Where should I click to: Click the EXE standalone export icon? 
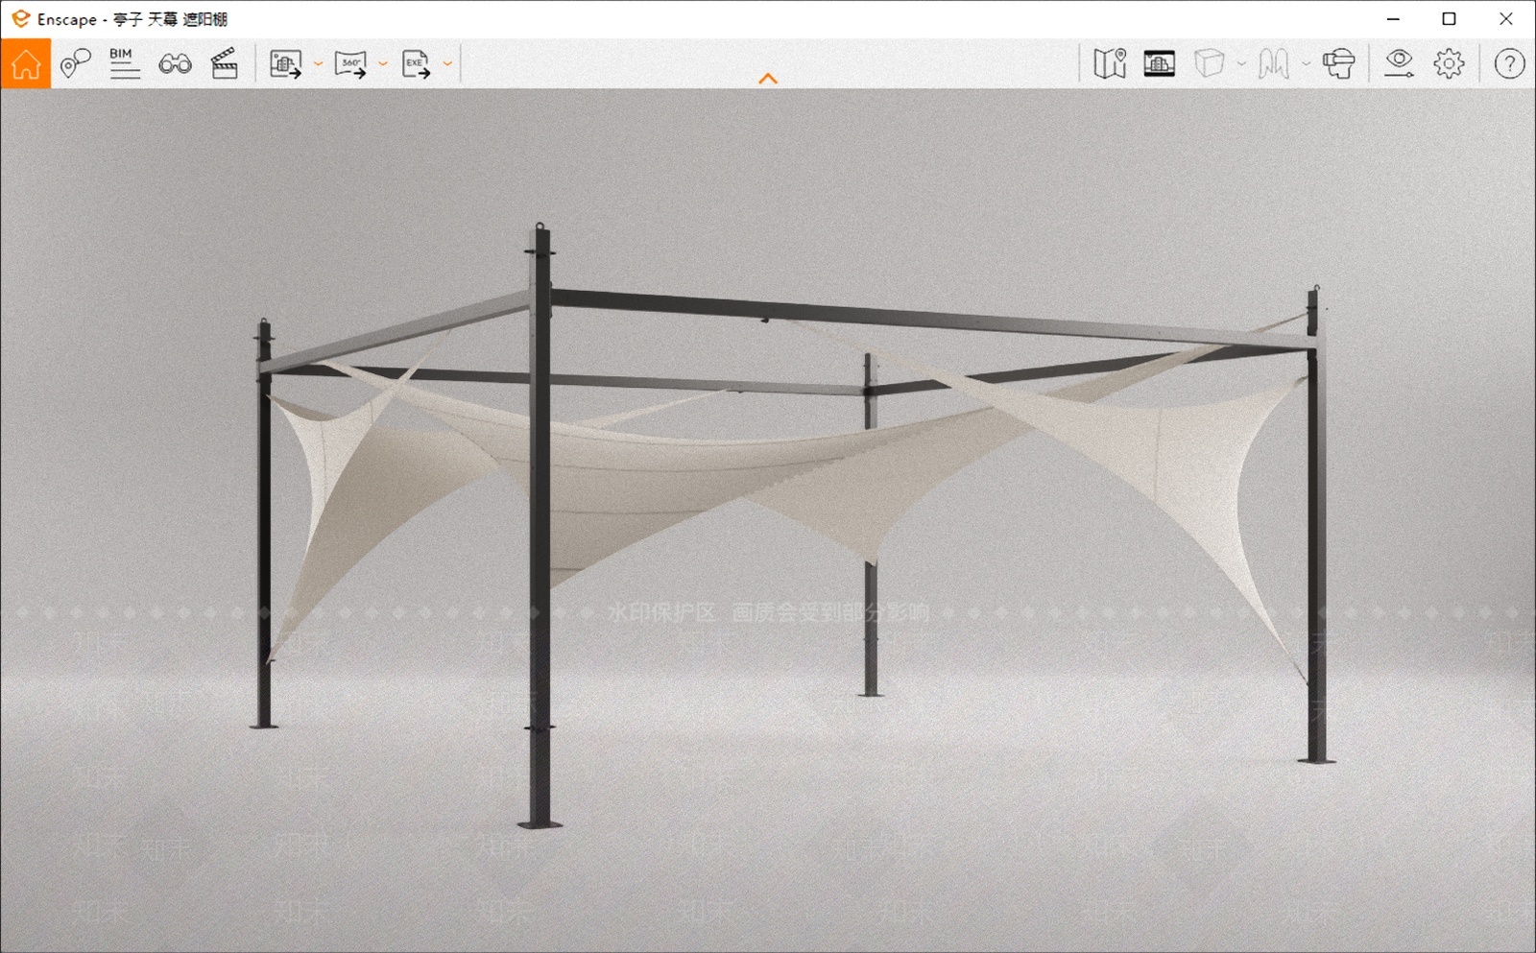(x=416, y=64)
